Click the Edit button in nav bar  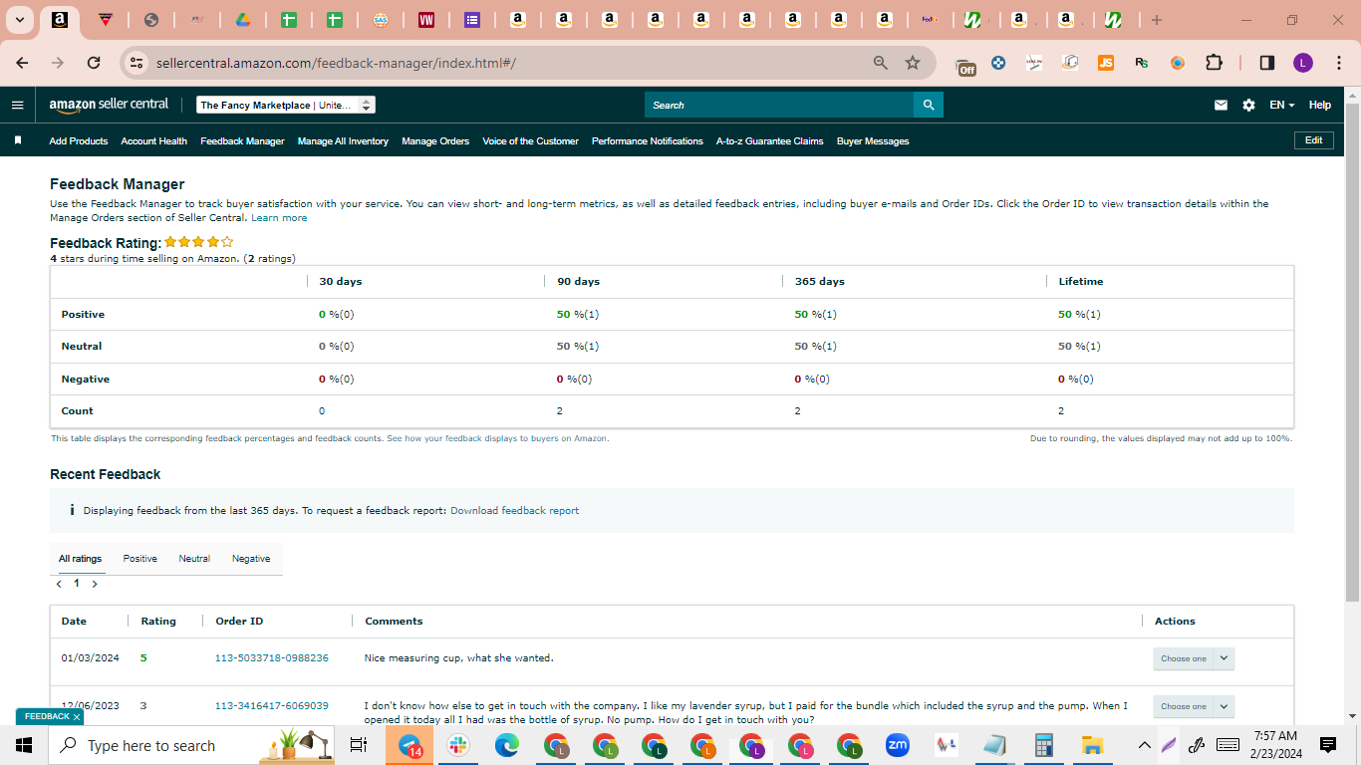tap(1313, 140)
